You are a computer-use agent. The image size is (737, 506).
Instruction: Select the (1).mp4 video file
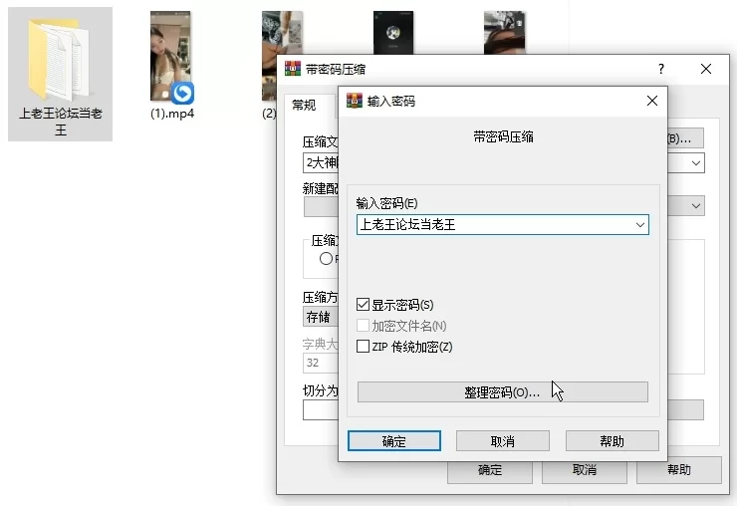tap(170, 58)
